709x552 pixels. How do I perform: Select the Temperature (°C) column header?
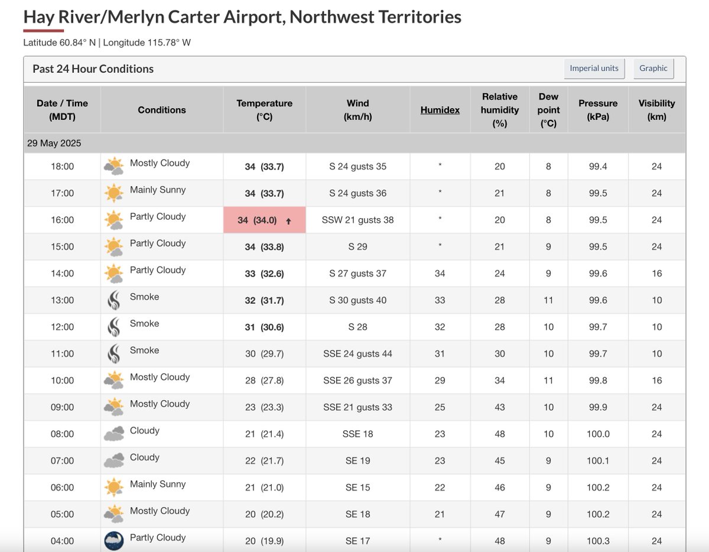tap(265, 110)
